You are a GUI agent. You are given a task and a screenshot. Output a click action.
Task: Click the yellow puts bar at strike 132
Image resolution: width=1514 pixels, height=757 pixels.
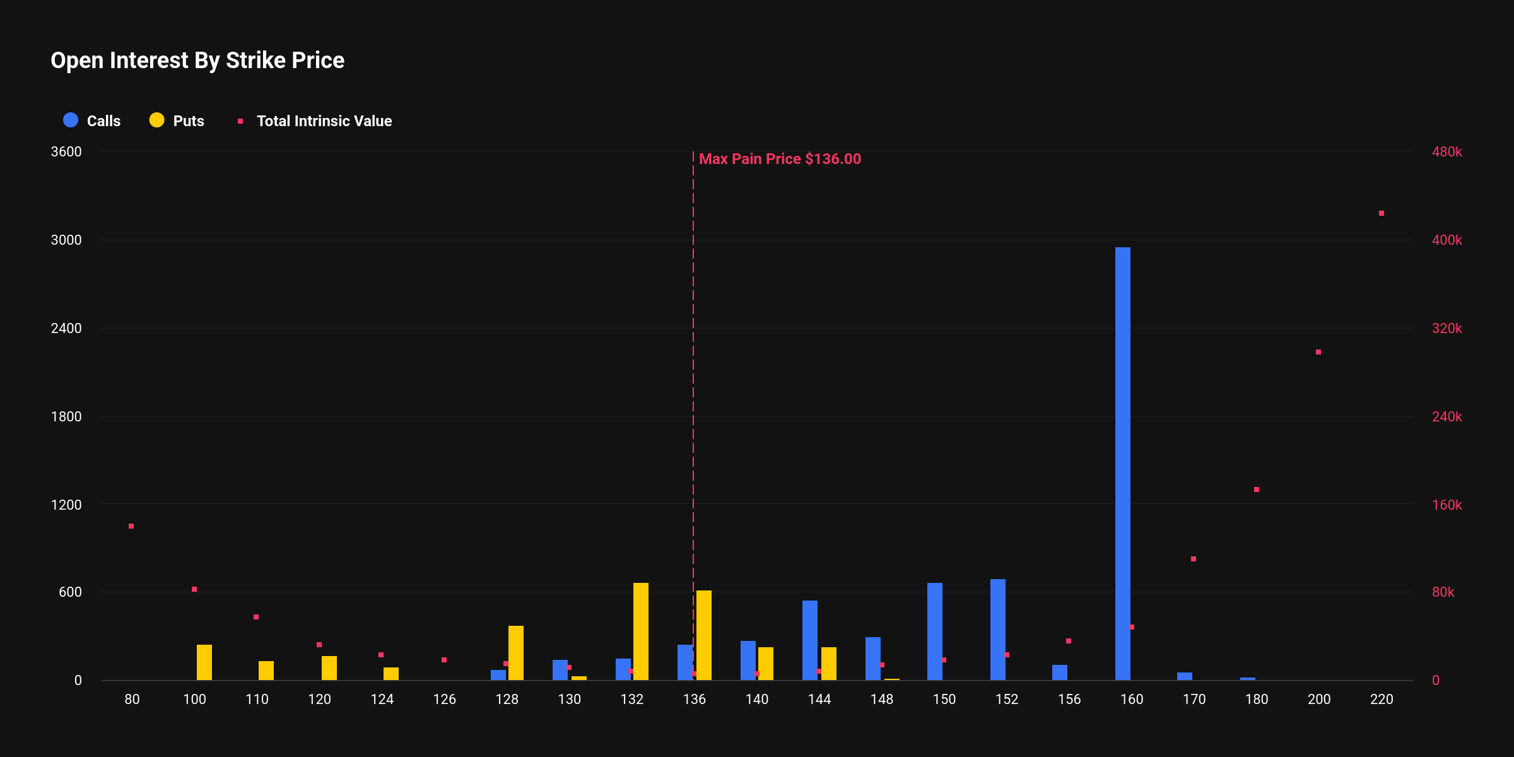[640, 631]
